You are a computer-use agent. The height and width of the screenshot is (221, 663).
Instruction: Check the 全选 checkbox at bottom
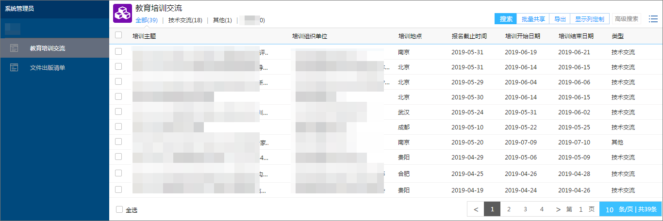coord(119,209)
